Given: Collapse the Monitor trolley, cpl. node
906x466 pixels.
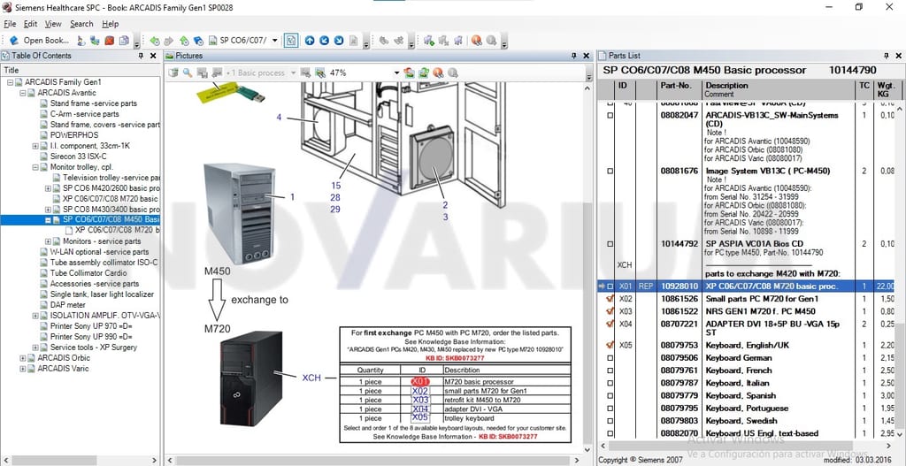Looking at the screenshot, I should (35, 167).
